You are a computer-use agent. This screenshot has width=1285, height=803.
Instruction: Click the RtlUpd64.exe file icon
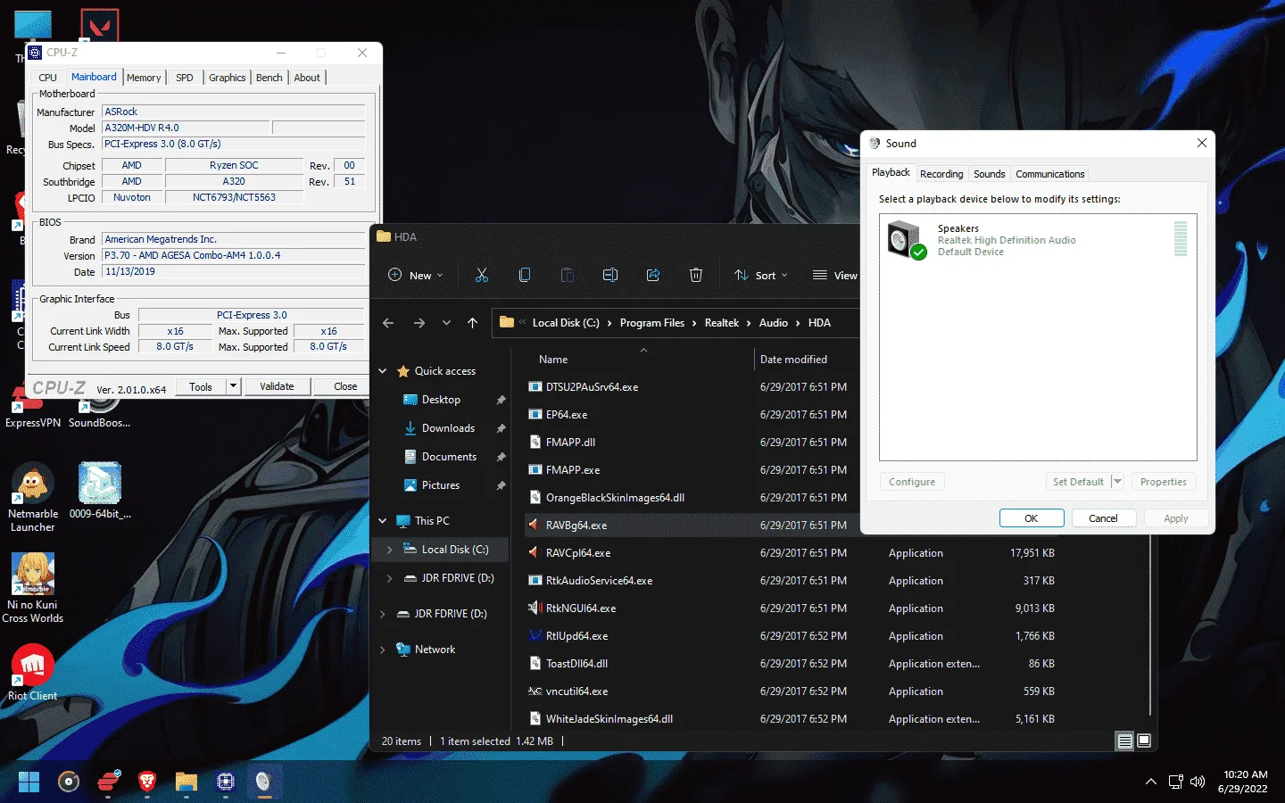(535, 635)
